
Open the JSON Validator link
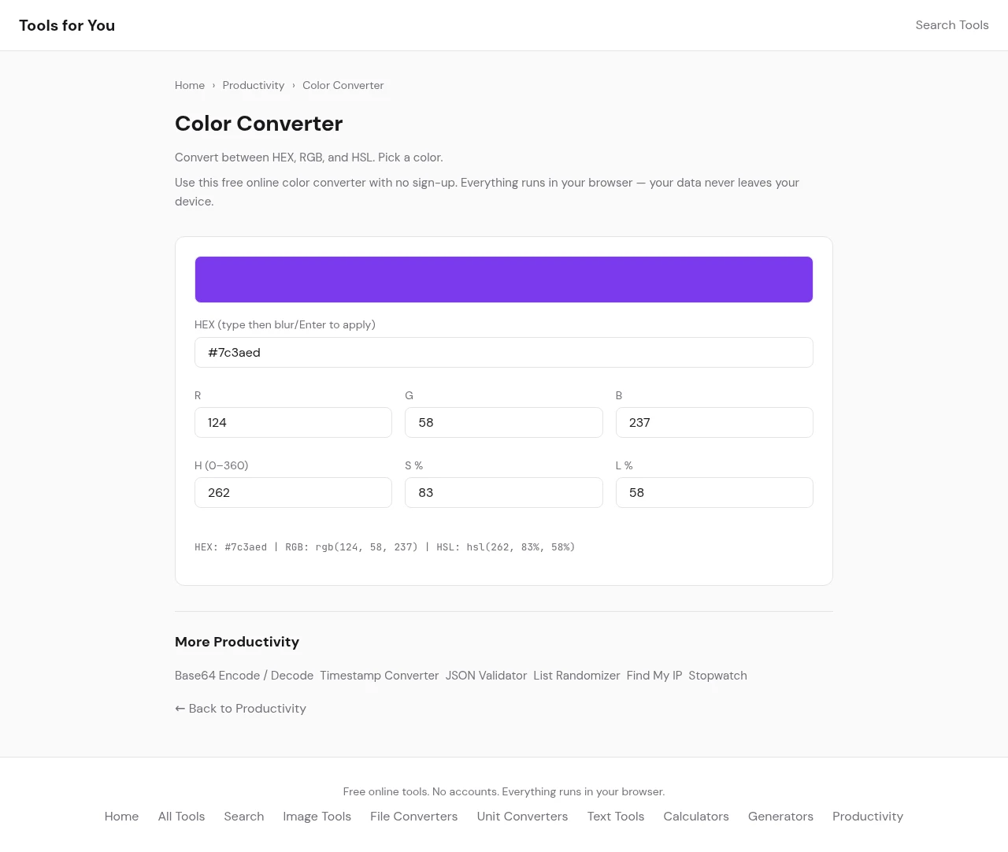pos(486,676)
